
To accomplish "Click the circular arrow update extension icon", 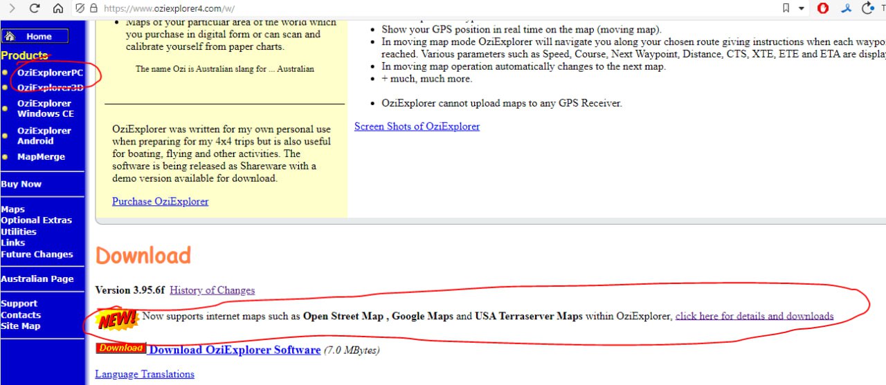I will (868, 8).
